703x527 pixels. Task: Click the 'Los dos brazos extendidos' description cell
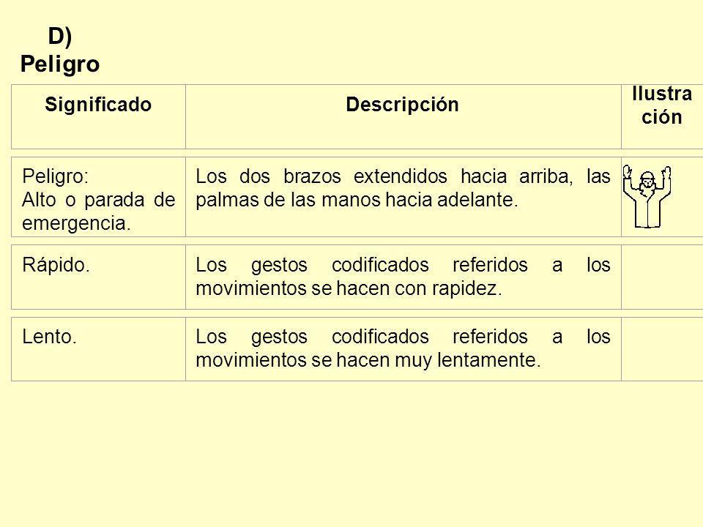click(x=403, y=197)
